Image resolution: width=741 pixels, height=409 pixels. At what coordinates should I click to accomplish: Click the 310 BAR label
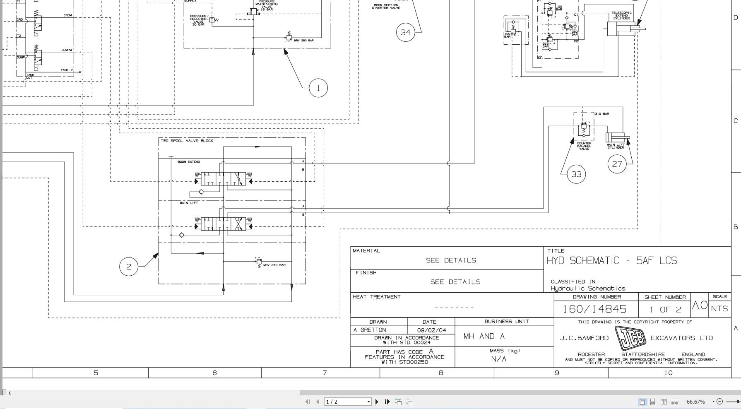[602, 114]
